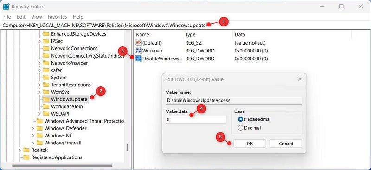Click the Windows Advanced Threat Protection folder icon
The width and height of the screenshot is (371, 170).
click(39, 121)
